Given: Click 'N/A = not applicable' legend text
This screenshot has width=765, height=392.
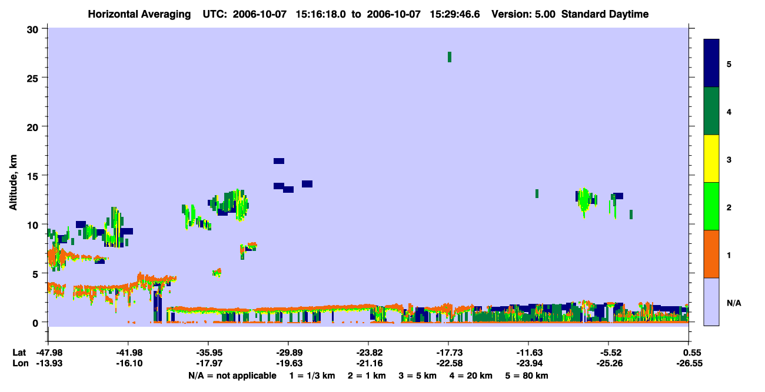Looking at the screenshot, I should click(x=232, y=376).
